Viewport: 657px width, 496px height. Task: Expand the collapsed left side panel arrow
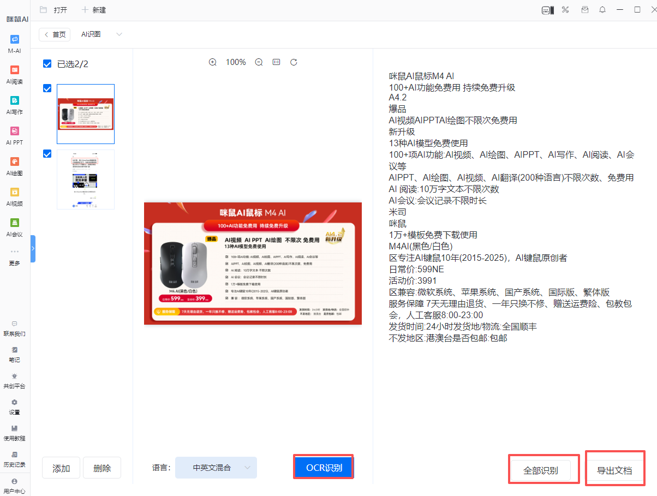[33, 248]
